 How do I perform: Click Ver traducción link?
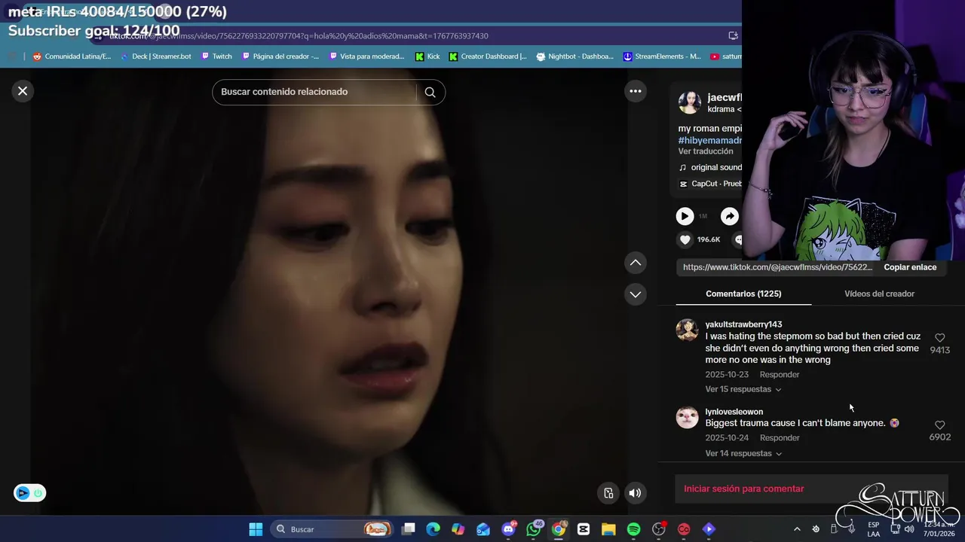click(706, 151)
